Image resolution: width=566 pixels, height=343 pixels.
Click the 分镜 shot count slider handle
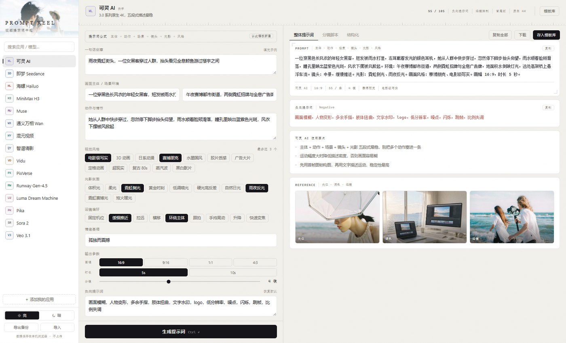[169, 282]
